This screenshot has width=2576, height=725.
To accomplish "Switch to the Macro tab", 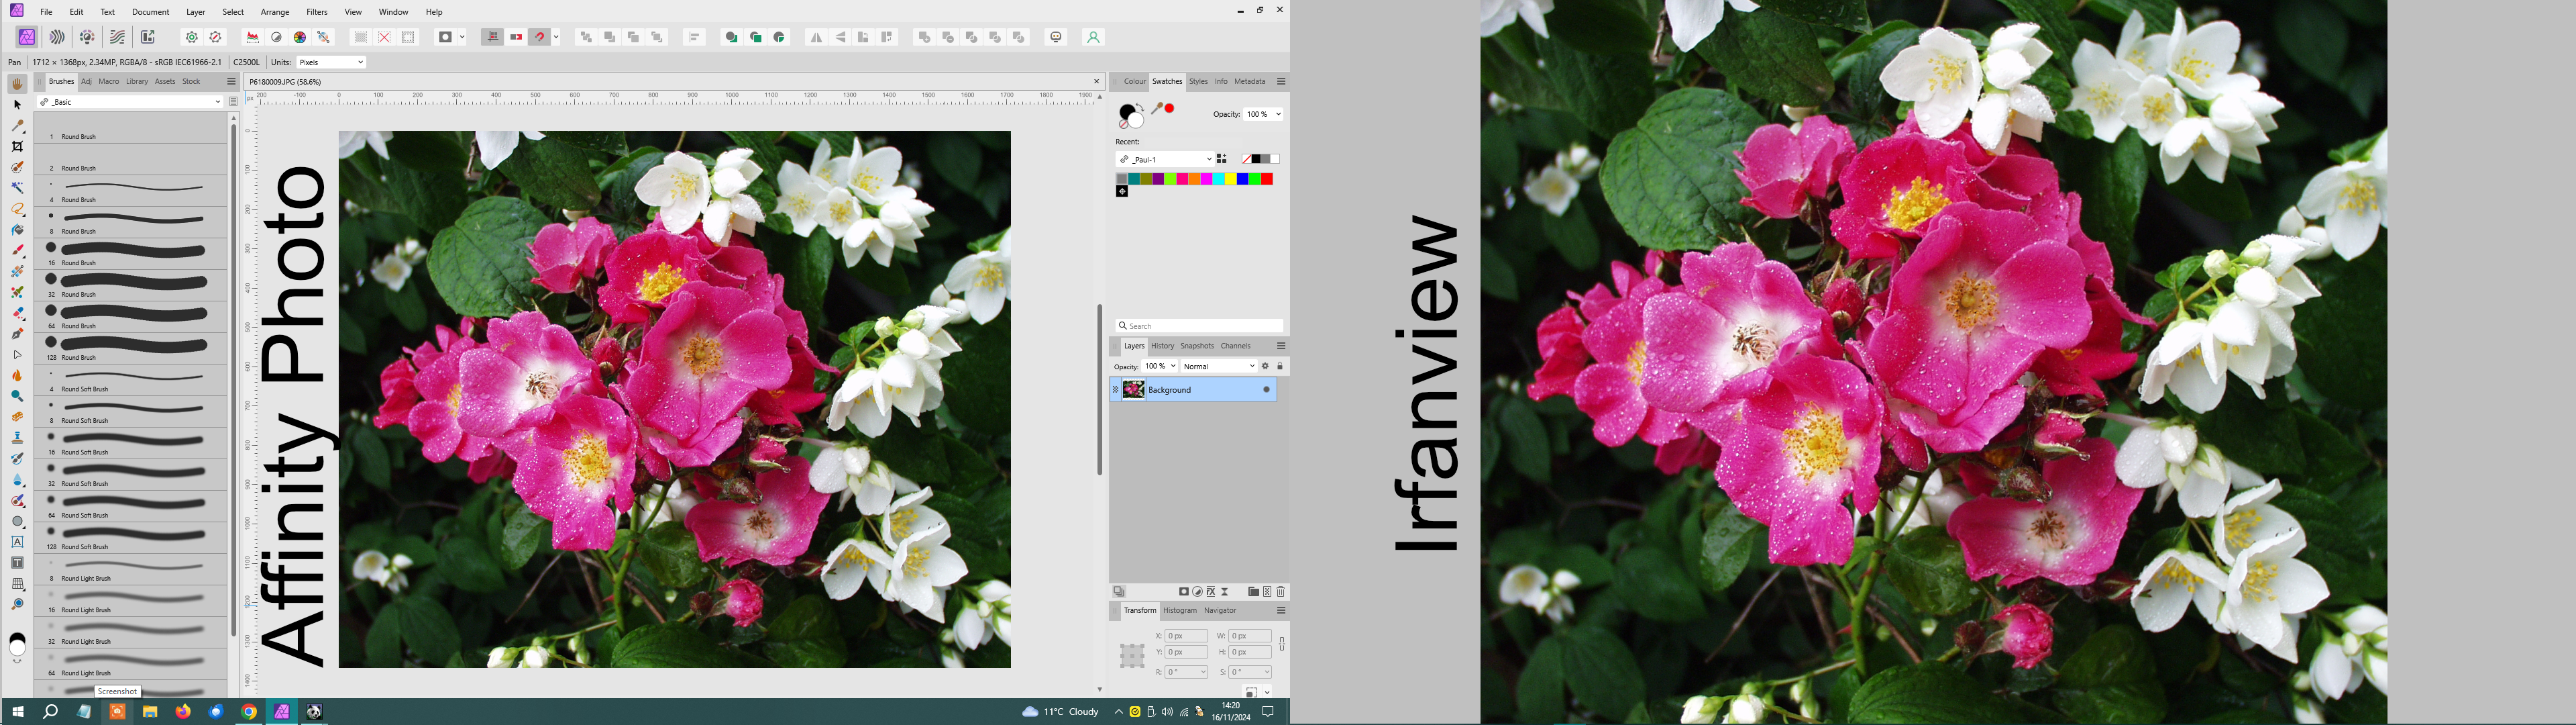I will 109,82.
